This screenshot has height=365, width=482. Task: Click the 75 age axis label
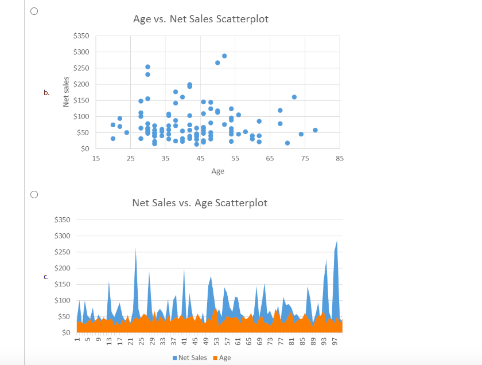(305, 158)
